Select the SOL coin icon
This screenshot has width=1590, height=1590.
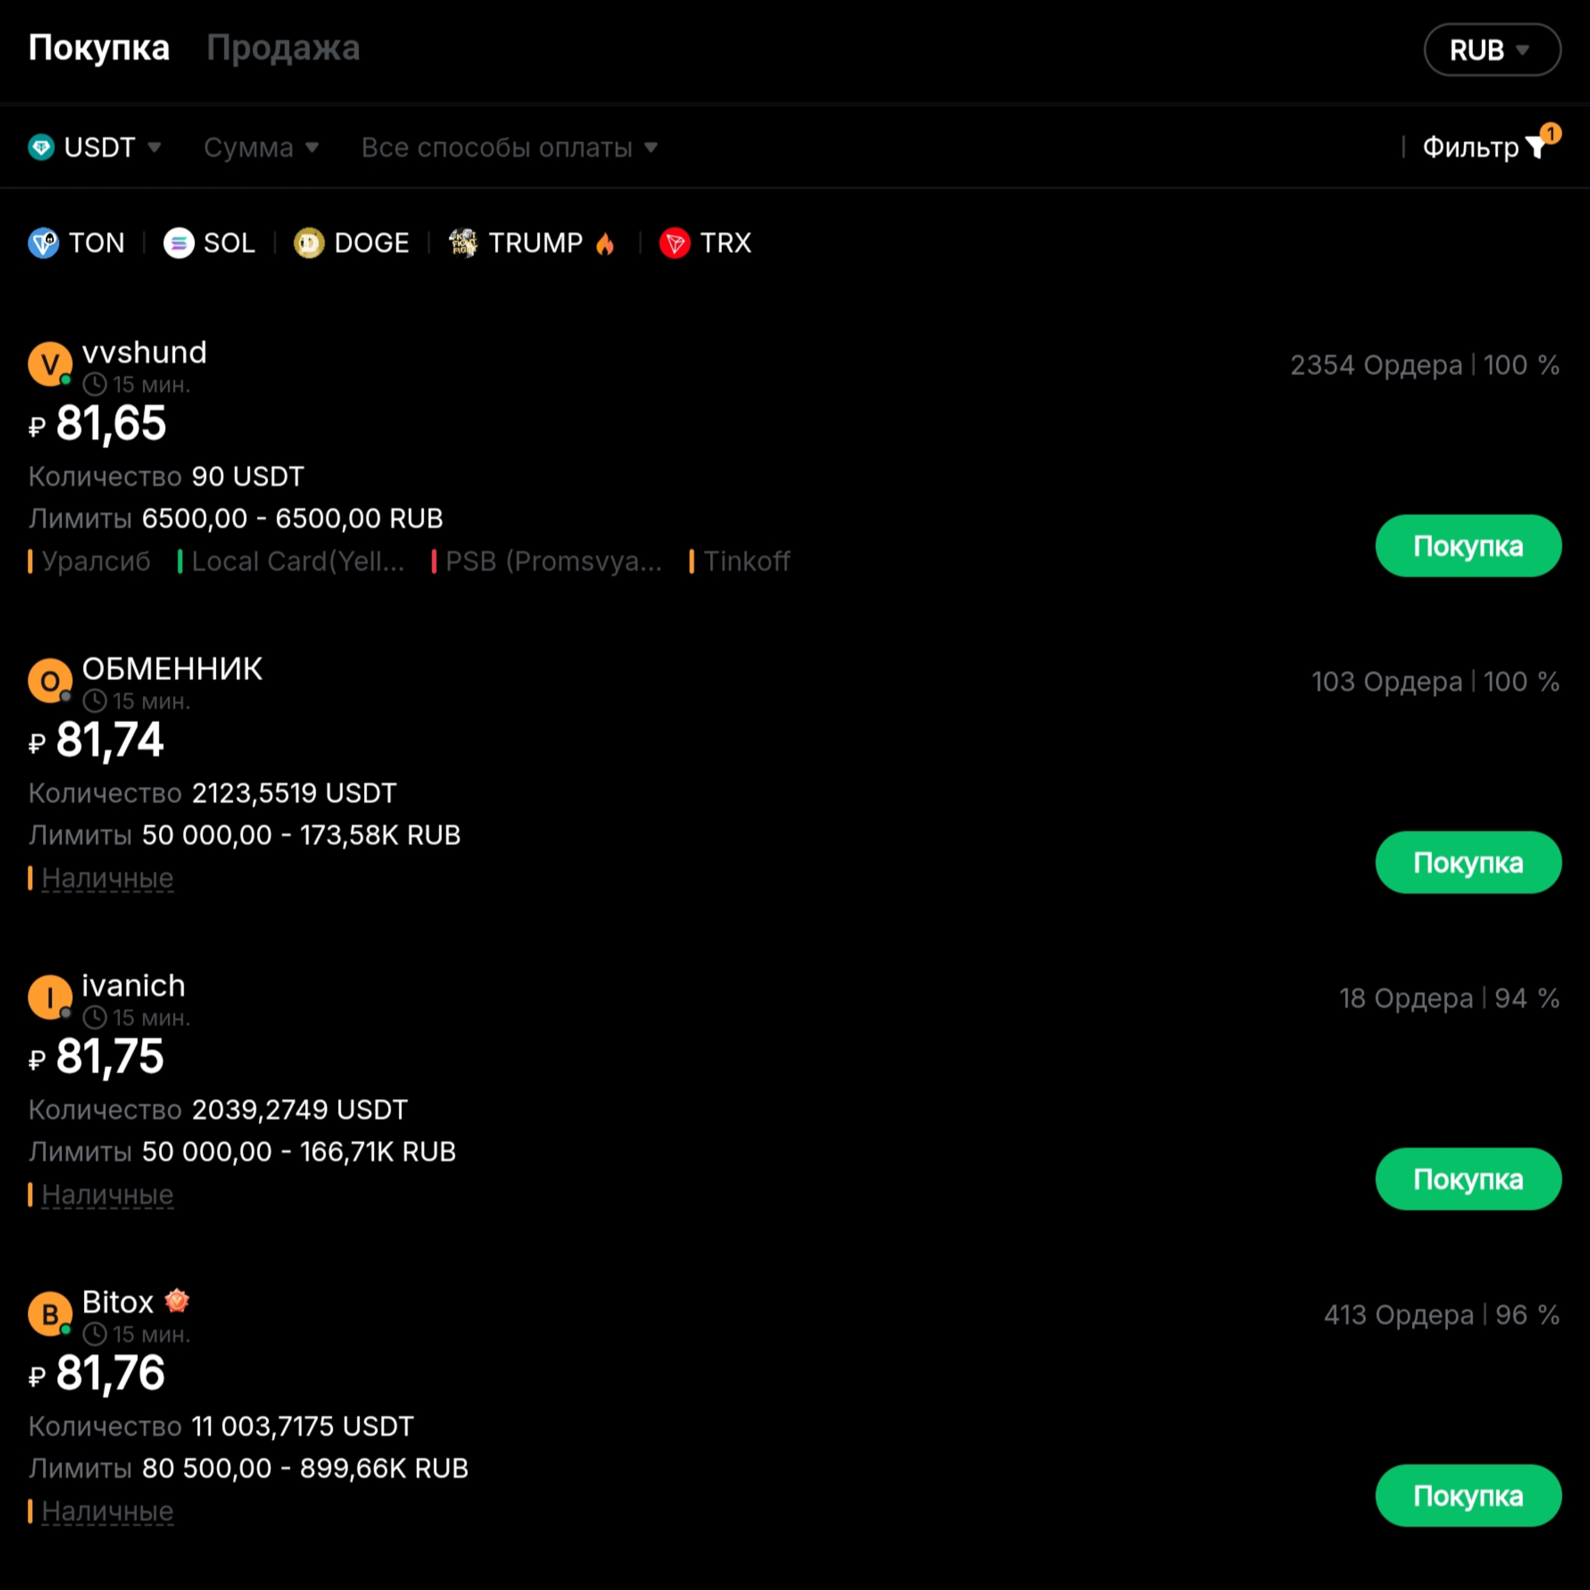pyautogui.click(x=179, y=243)
